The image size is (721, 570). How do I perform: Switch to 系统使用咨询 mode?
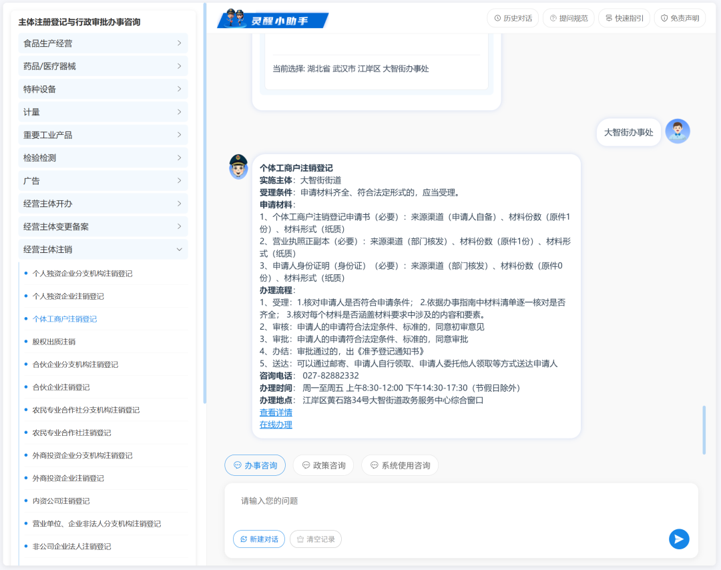[399, 465]
